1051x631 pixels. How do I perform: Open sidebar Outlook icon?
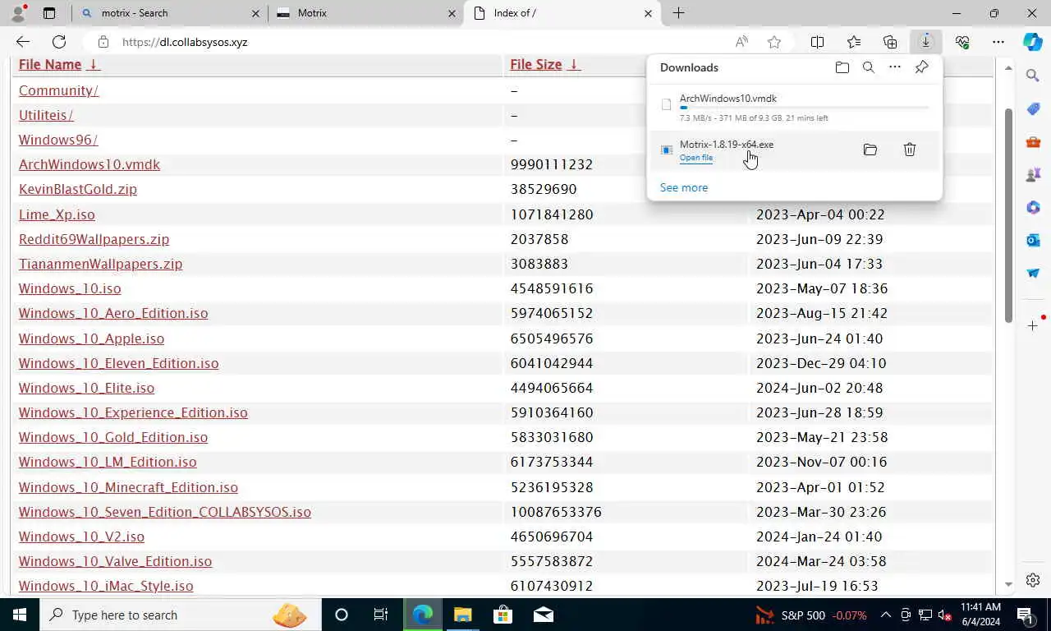1033,240
